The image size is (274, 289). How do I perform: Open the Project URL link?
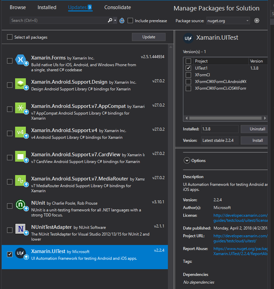pos(240,238)
